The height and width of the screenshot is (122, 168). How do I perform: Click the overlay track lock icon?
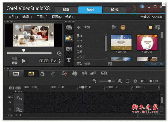(10, 109)
